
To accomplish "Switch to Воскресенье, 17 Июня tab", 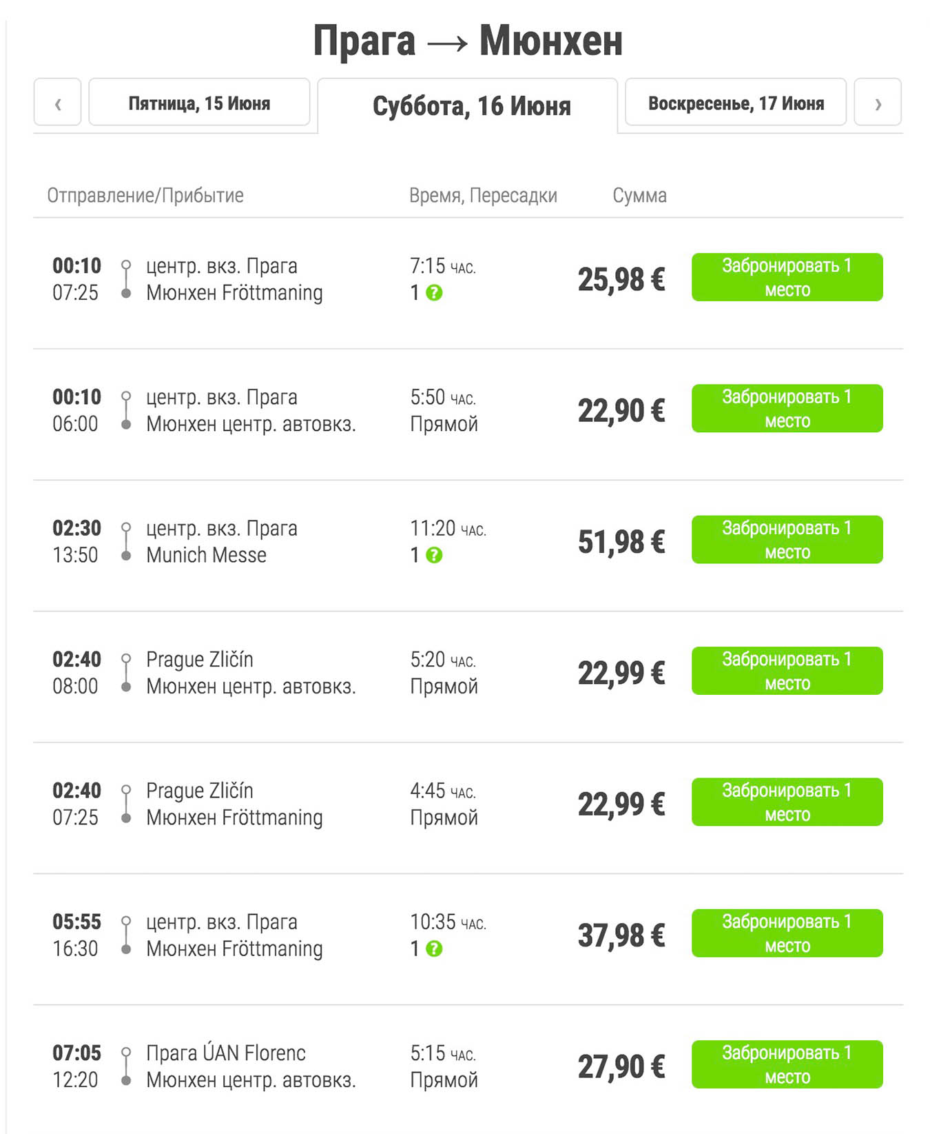I will pos(736,103).
